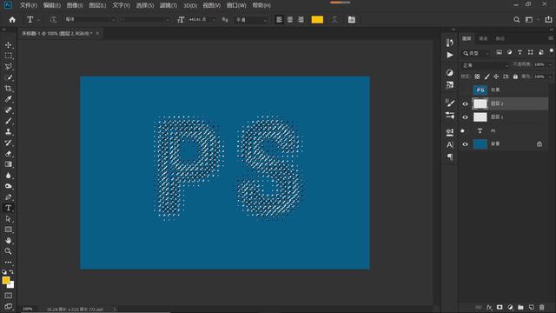Click the yellow text color swatch

pos(317,20)
